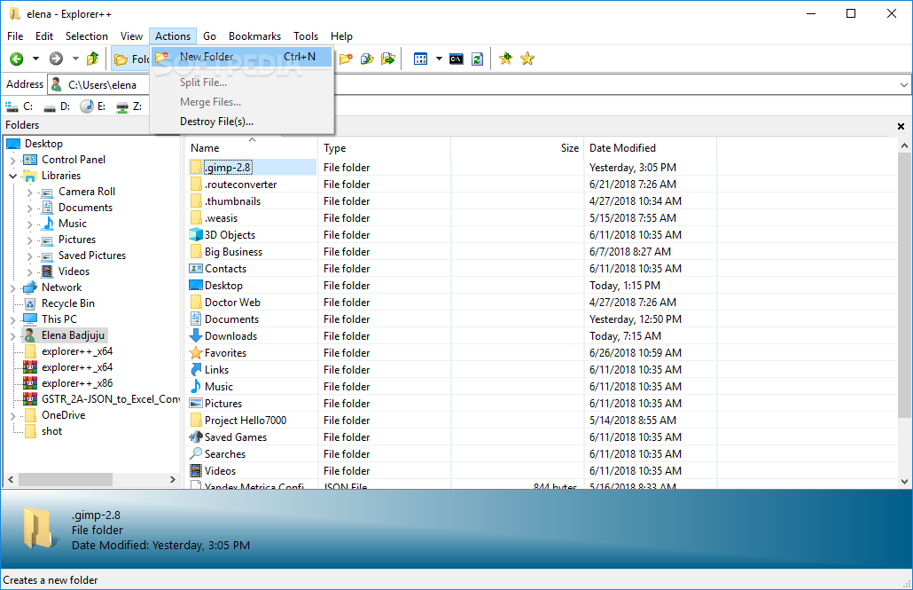Select the .routeconverter folder
The image size is (913, 590).
pos(240,185)
